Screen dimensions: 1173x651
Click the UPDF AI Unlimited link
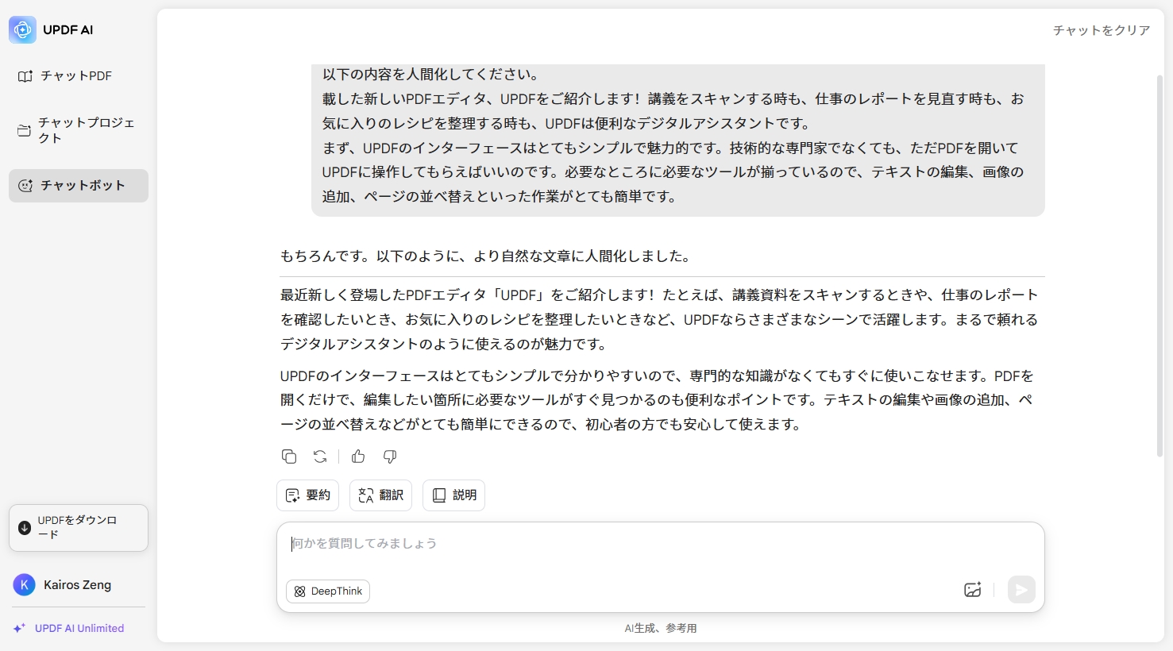[69, 628]
